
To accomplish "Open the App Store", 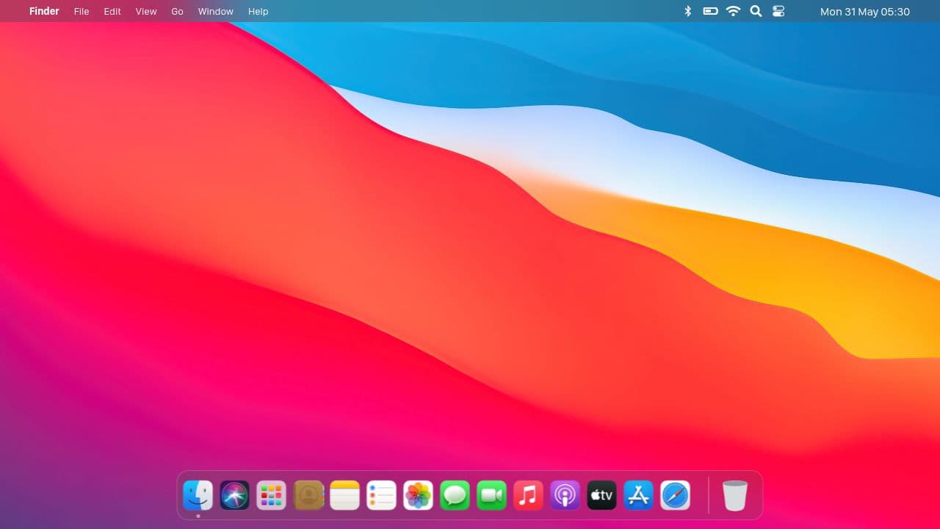I will pos(639,495).
